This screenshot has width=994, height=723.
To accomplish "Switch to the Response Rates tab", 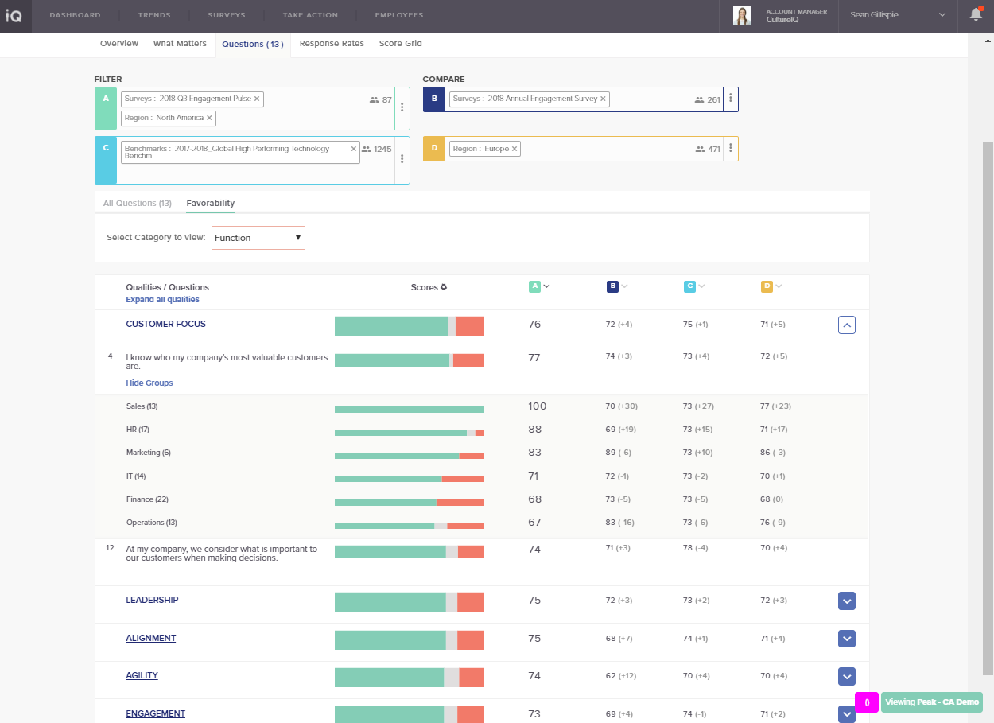I will tap(332, 44).
